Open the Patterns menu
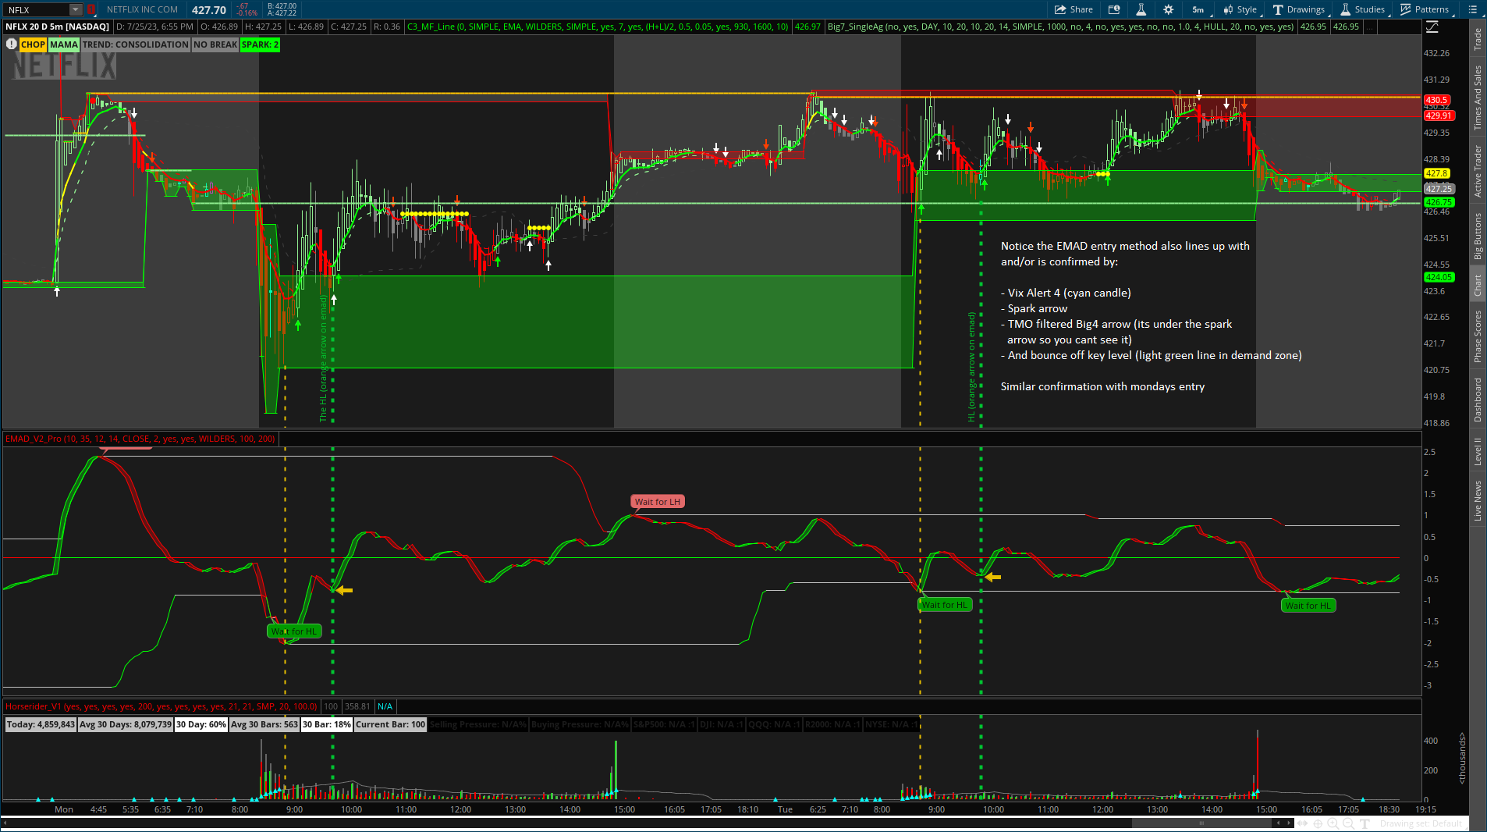This screenshot has height=832, width=1487. coord(1425,9)
